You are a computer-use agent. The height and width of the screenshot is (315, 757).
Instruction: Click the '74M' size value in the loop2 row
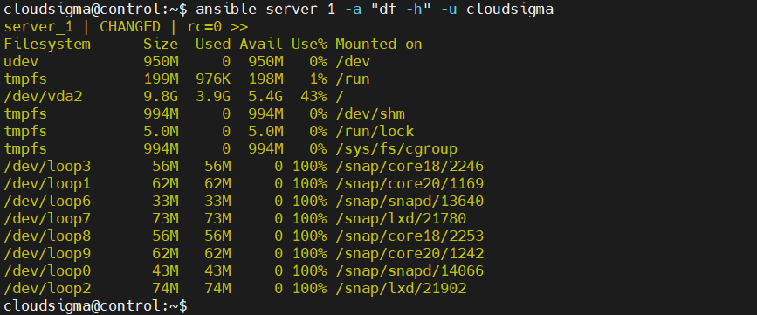(x=165, y=289)
